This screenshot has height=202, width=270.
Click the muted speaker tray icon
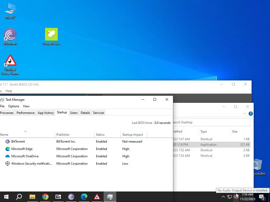[x=236, y=197]
